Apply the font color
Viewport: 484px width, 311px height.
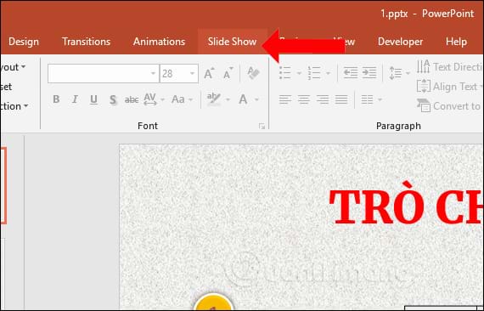pos(243,99)
